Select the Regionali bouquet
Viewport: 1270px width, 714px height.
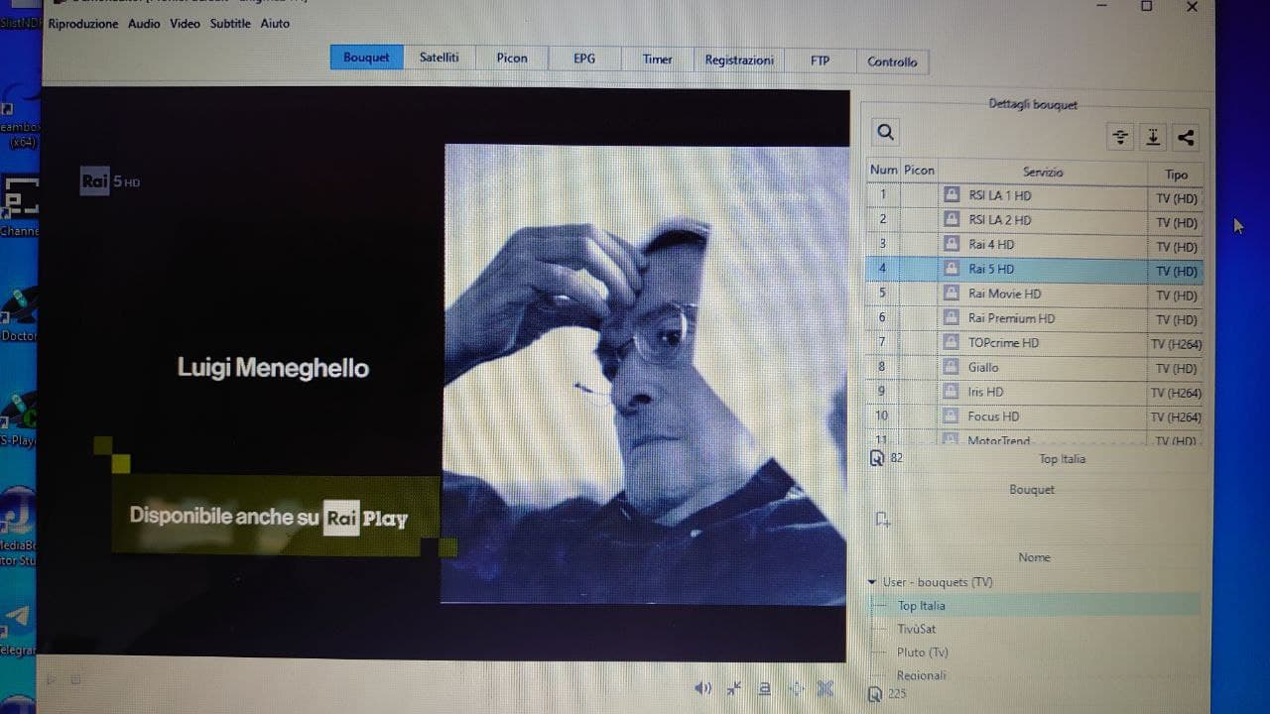click(1034, 675)
